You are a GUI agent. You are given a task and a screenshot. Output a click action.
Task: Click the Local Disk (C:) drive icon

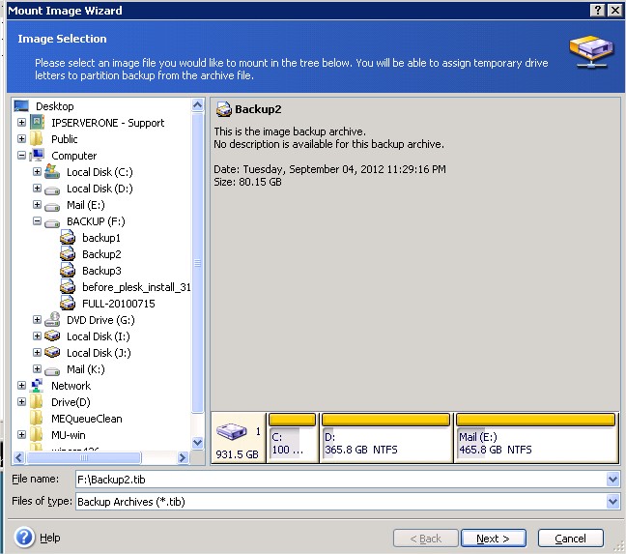52,172
